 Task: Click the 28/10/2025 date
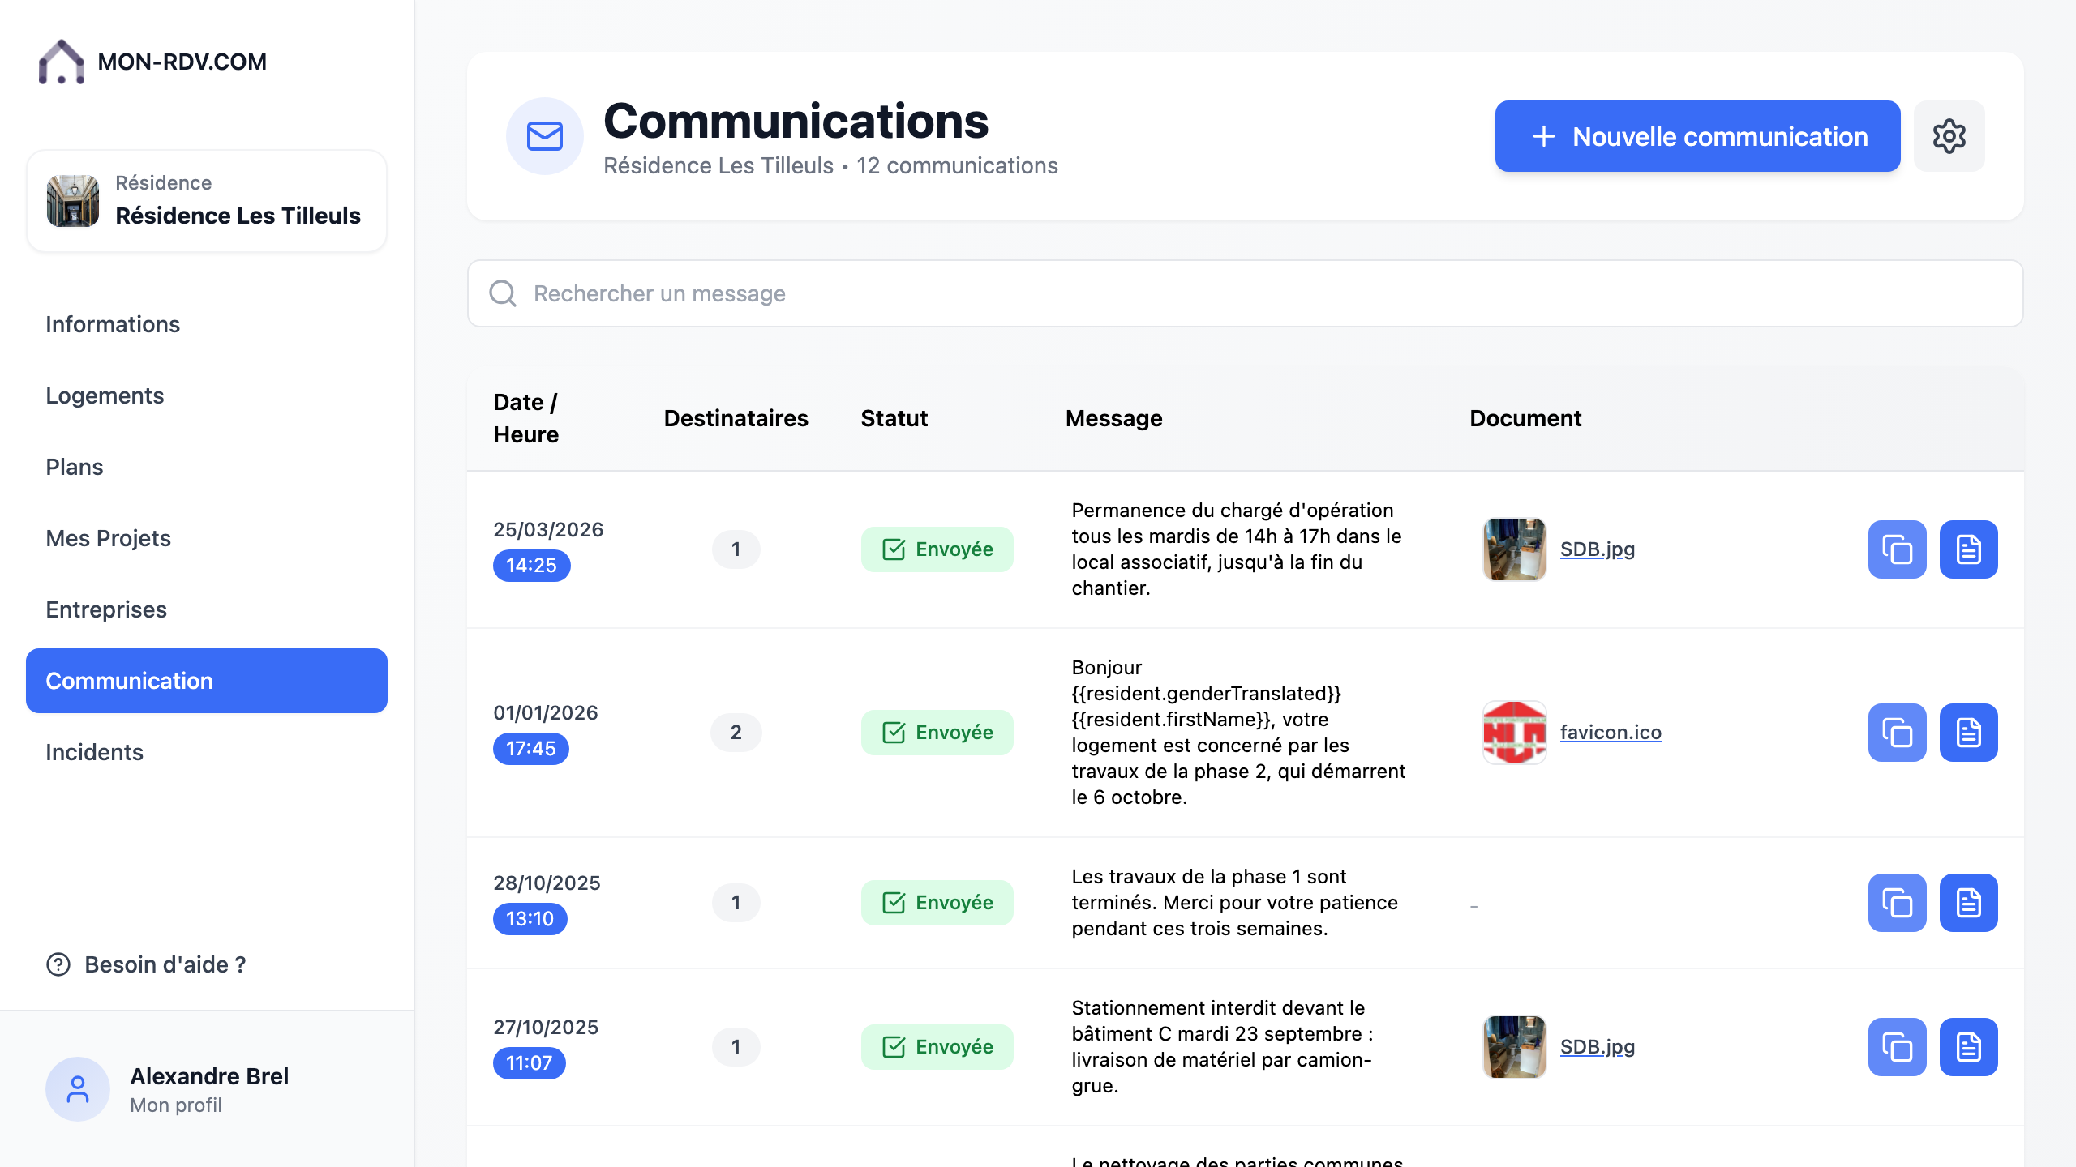[547, 883]
